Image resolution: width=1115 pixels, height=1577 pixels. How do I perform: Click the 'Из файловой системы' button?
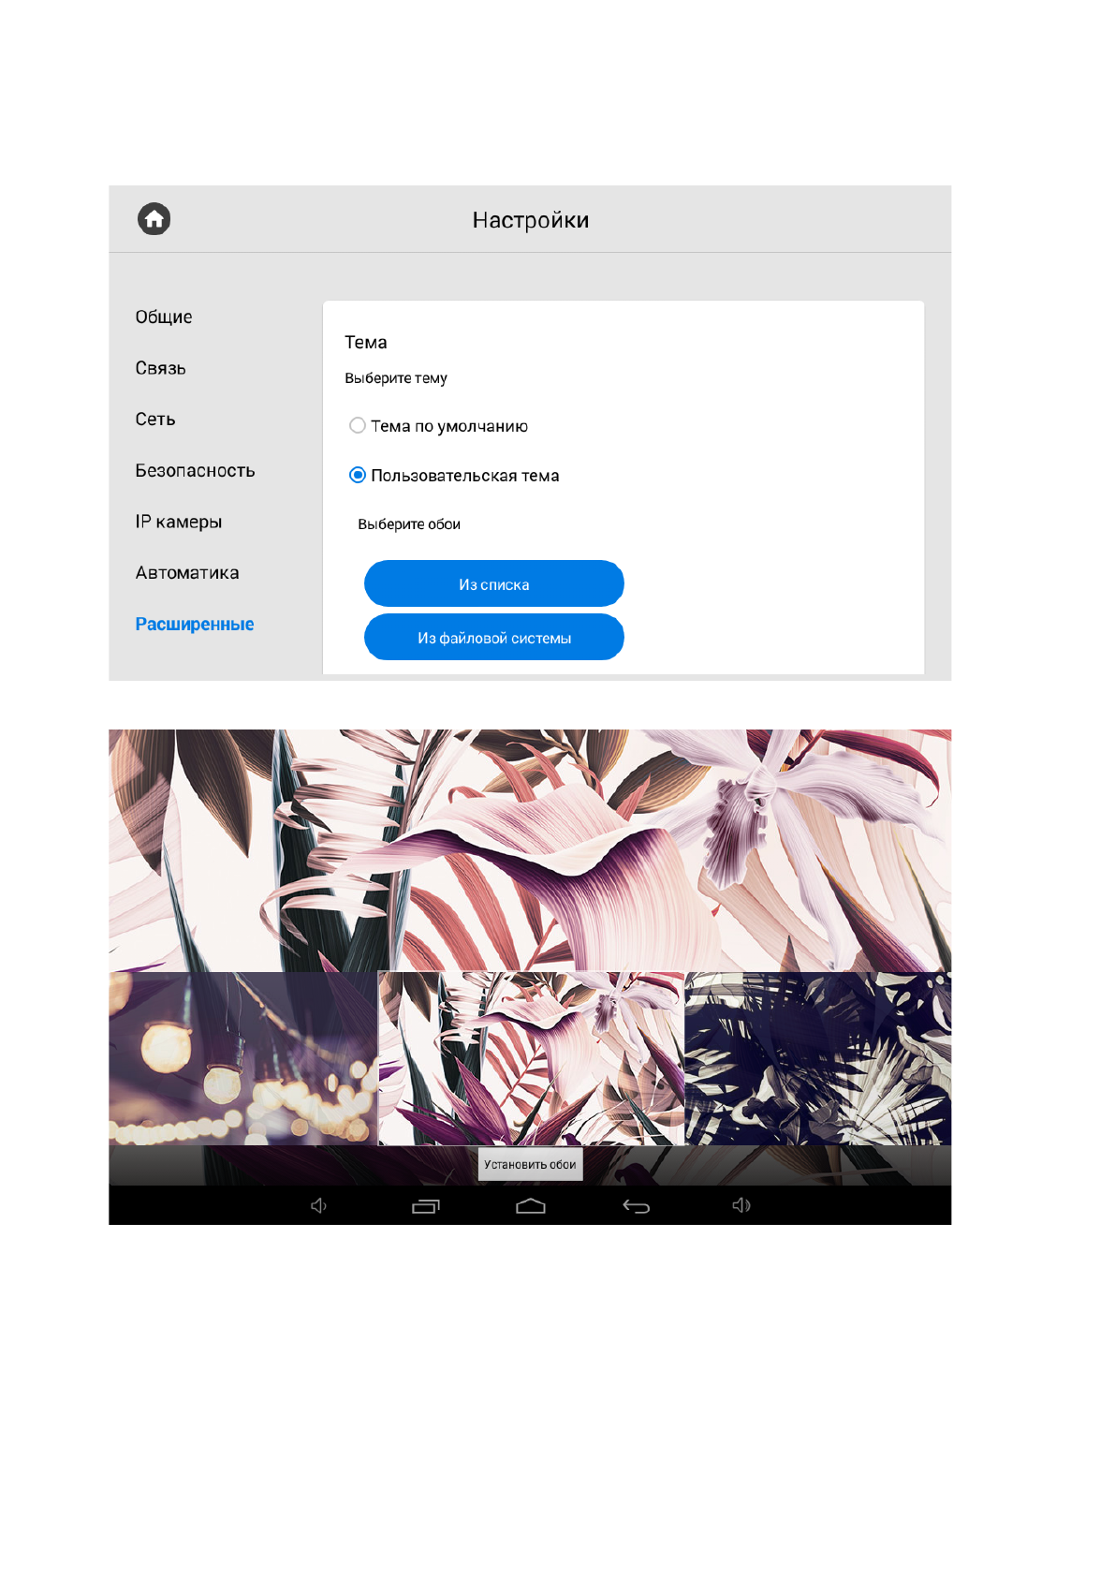493,638
